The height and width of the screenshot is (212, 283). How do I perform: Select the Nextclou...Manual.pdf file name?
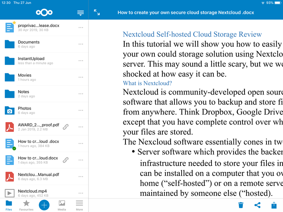click(39, 175)
